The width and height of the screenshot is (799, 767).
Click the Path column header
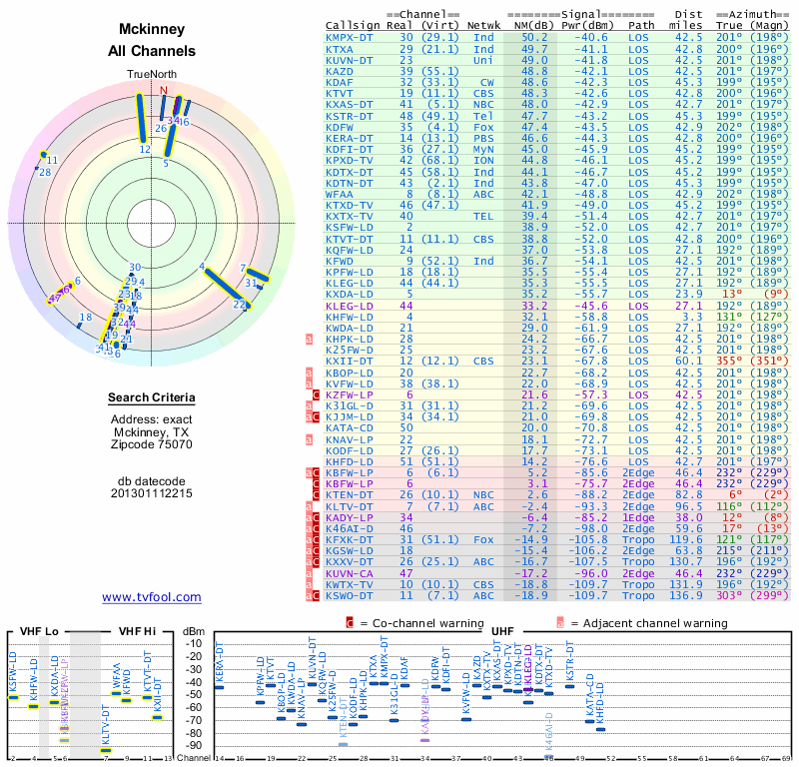pyautogui.click(x=641, y=26)
